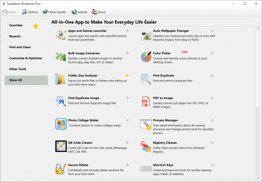This screenshot has height=182, width=262.
Task: Unfavorite Folder Size Analyzer via yellow star
Action: tap(127, 76)
